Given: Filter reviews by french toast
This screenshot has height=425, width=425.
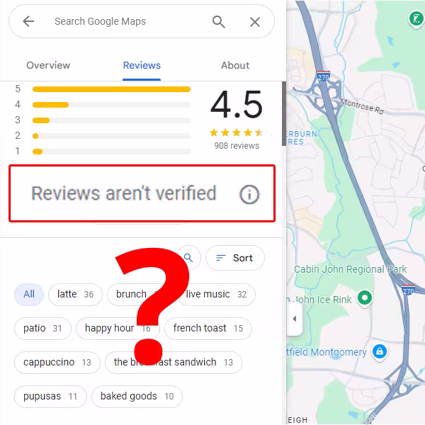Looking at the screenshot, I should [208, 329].
